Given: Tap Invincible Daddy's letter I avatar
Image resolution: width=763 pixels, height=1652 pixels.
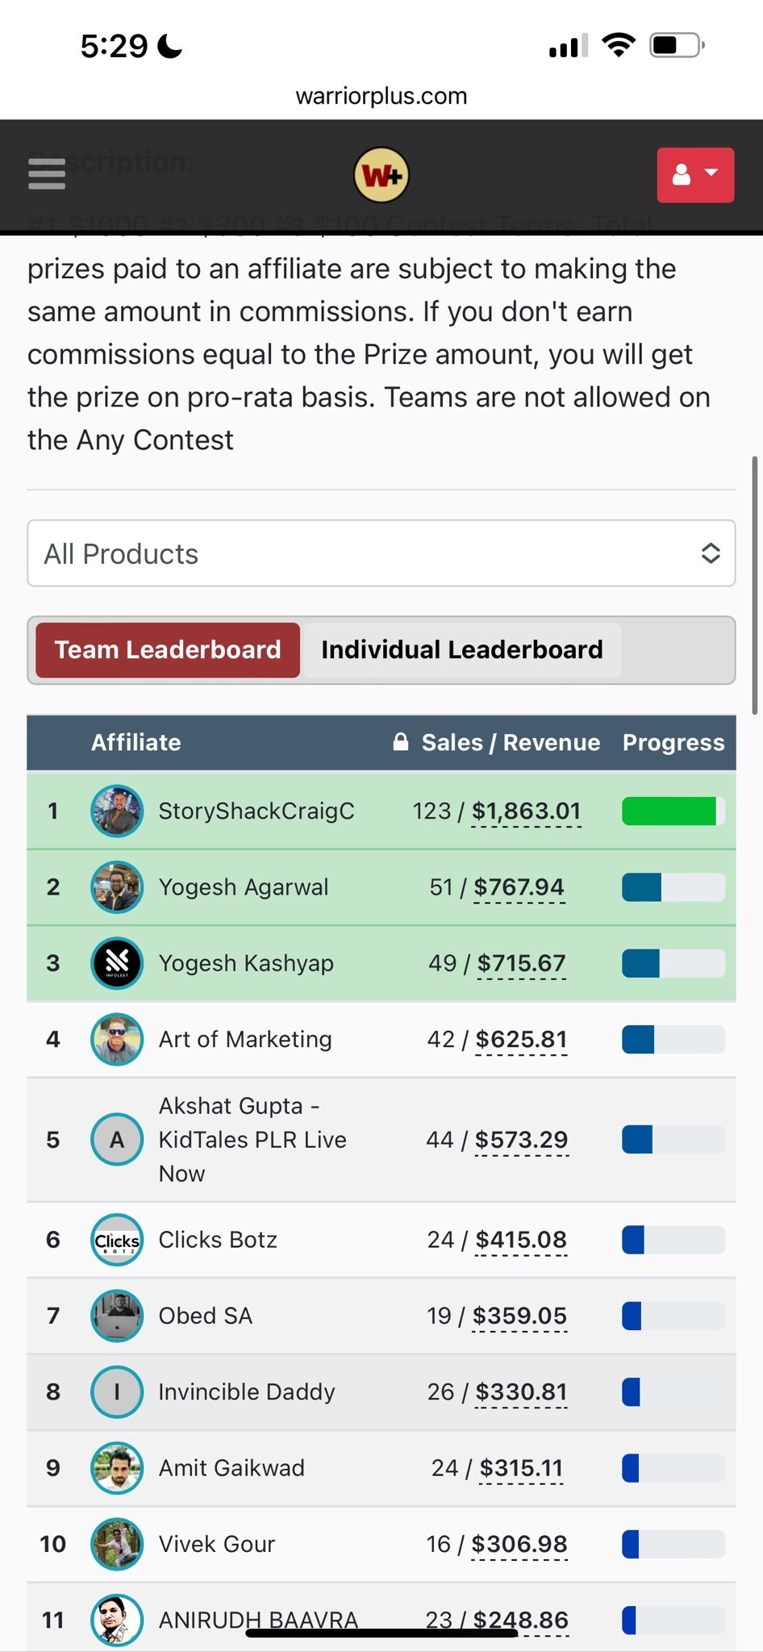Looking at the screenshot, I should (117, 1391).
